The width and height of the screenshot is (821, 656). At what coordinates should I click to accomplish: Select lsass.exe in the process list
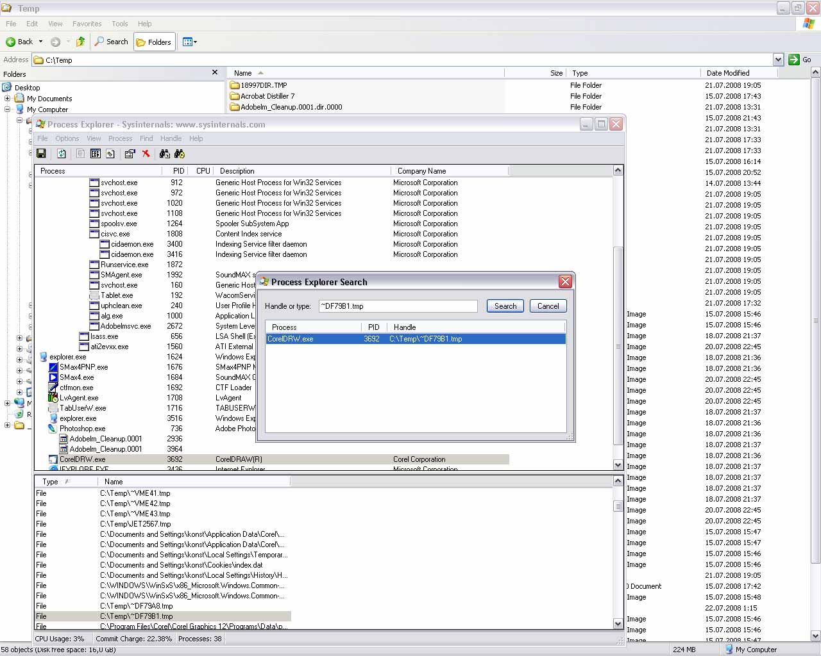point(105,336)
